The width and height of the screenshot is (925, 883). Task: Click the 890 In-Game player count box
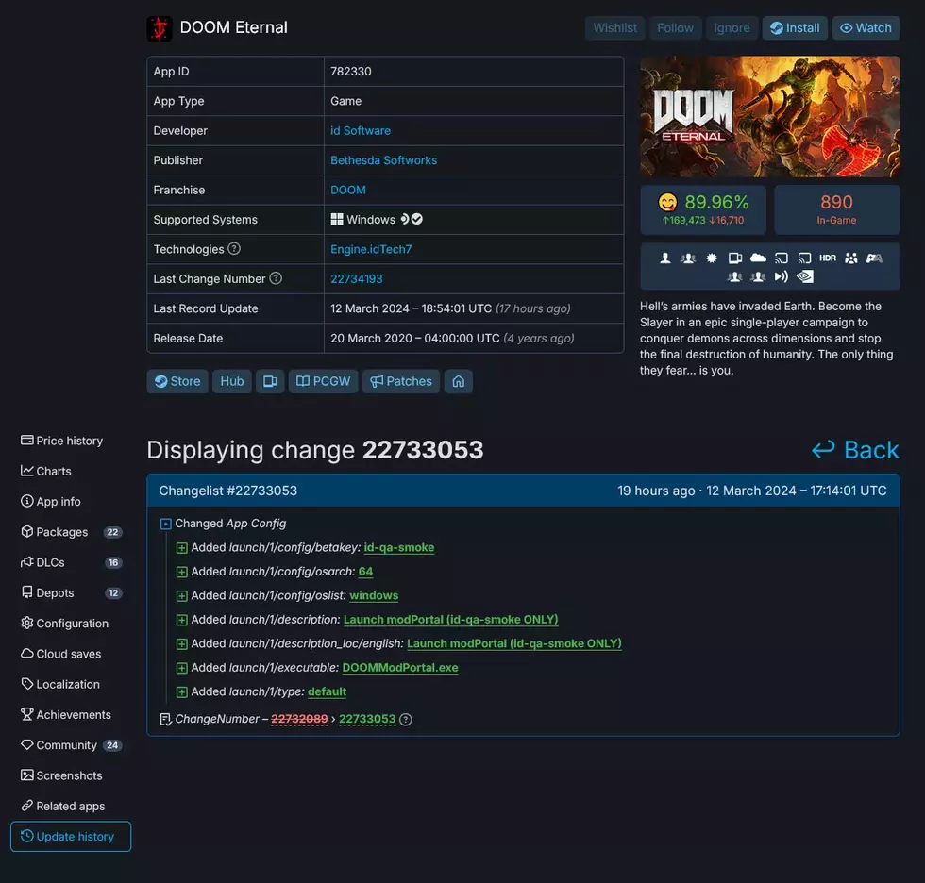836,209
